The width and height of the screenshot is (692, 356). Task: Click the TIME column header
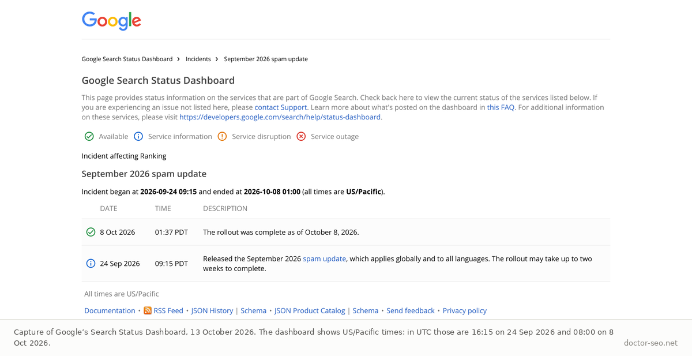tap(163, 208)
